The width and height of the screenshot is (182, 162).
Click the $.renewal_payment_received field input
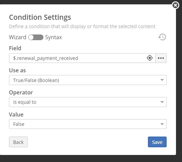[82, 58]
